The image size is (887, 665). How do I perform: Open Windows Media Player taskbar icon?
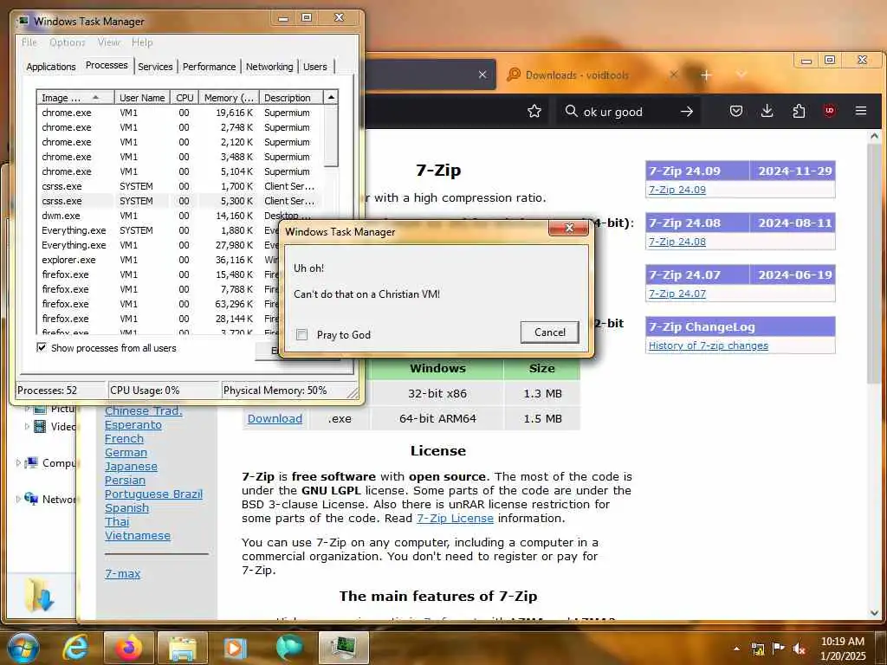click(236, 648)
